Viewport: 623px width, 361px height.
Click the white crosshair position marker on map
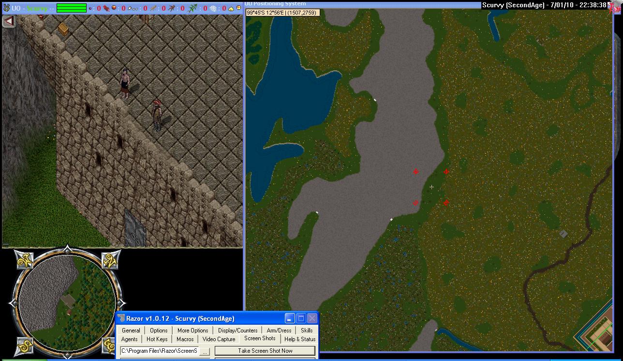[431, 187]
